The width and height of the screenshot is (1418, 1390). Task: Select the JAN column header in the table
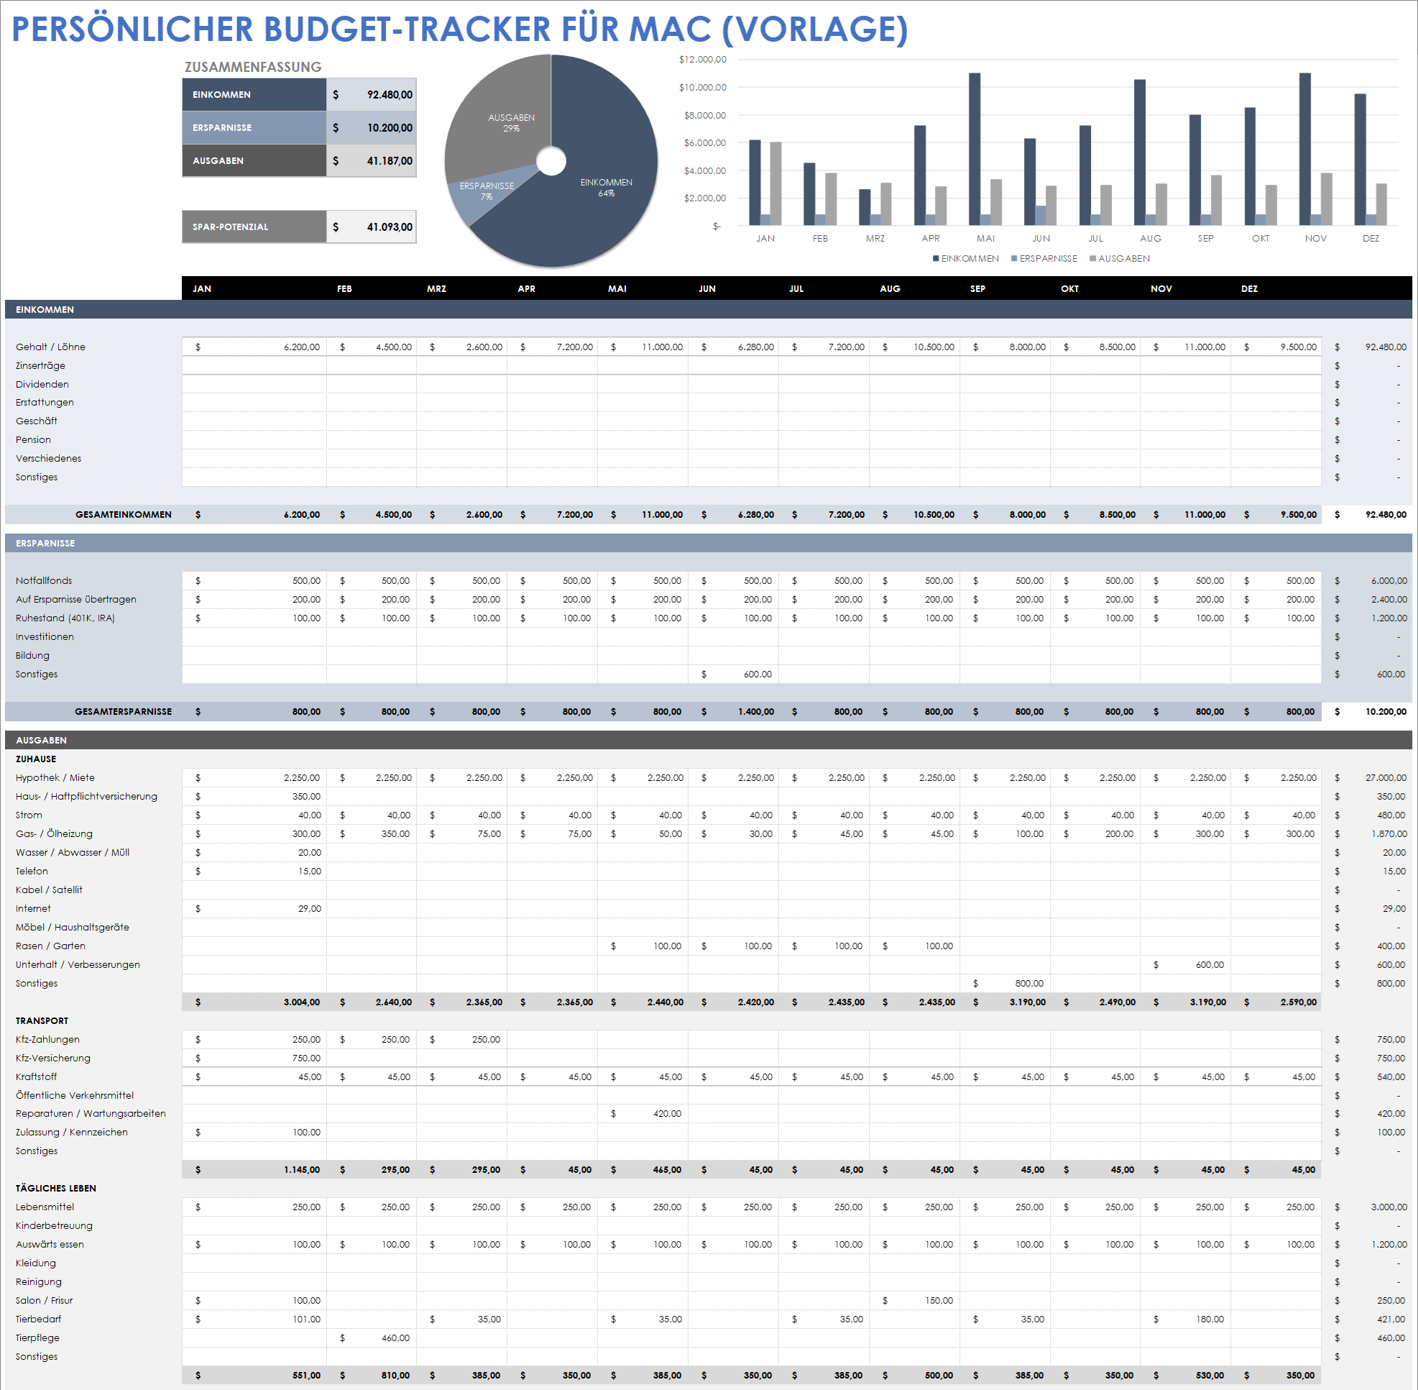tap(202, 289)
